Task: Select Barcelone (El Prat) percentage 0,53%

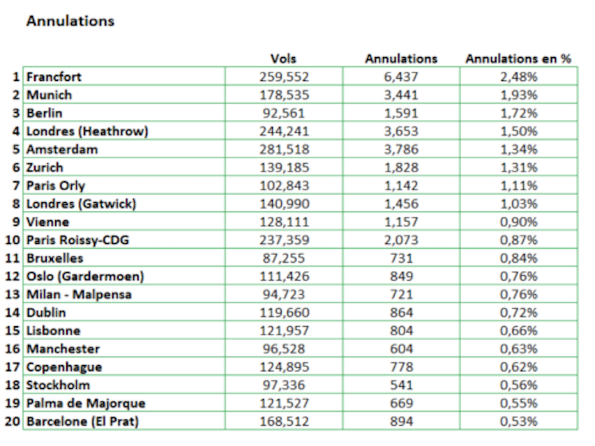Action: (518, 421)
